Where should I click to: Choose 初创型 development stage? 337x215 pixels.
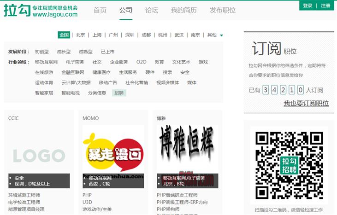[x=42, y=52]
